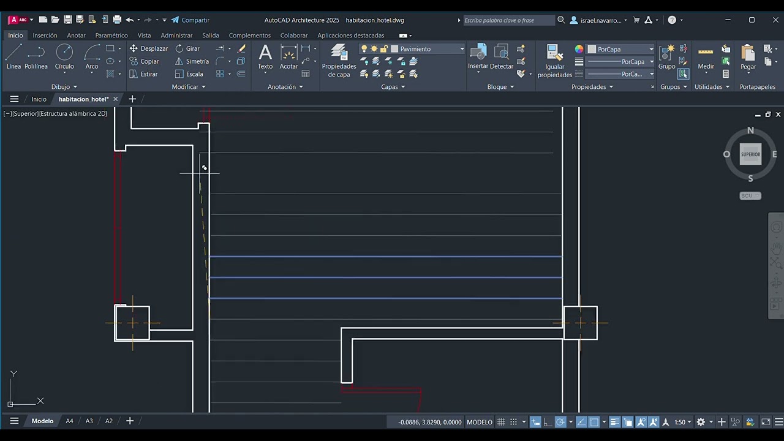This screenshot has width=784, height=441.
Task: Open the Administrar ribbon tab
Action: pyautogui.click(x=176, y=36)
